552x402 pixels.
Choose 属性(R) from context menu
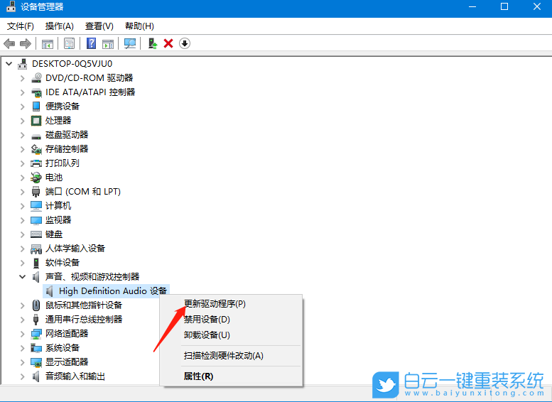[x=231, y=376]
